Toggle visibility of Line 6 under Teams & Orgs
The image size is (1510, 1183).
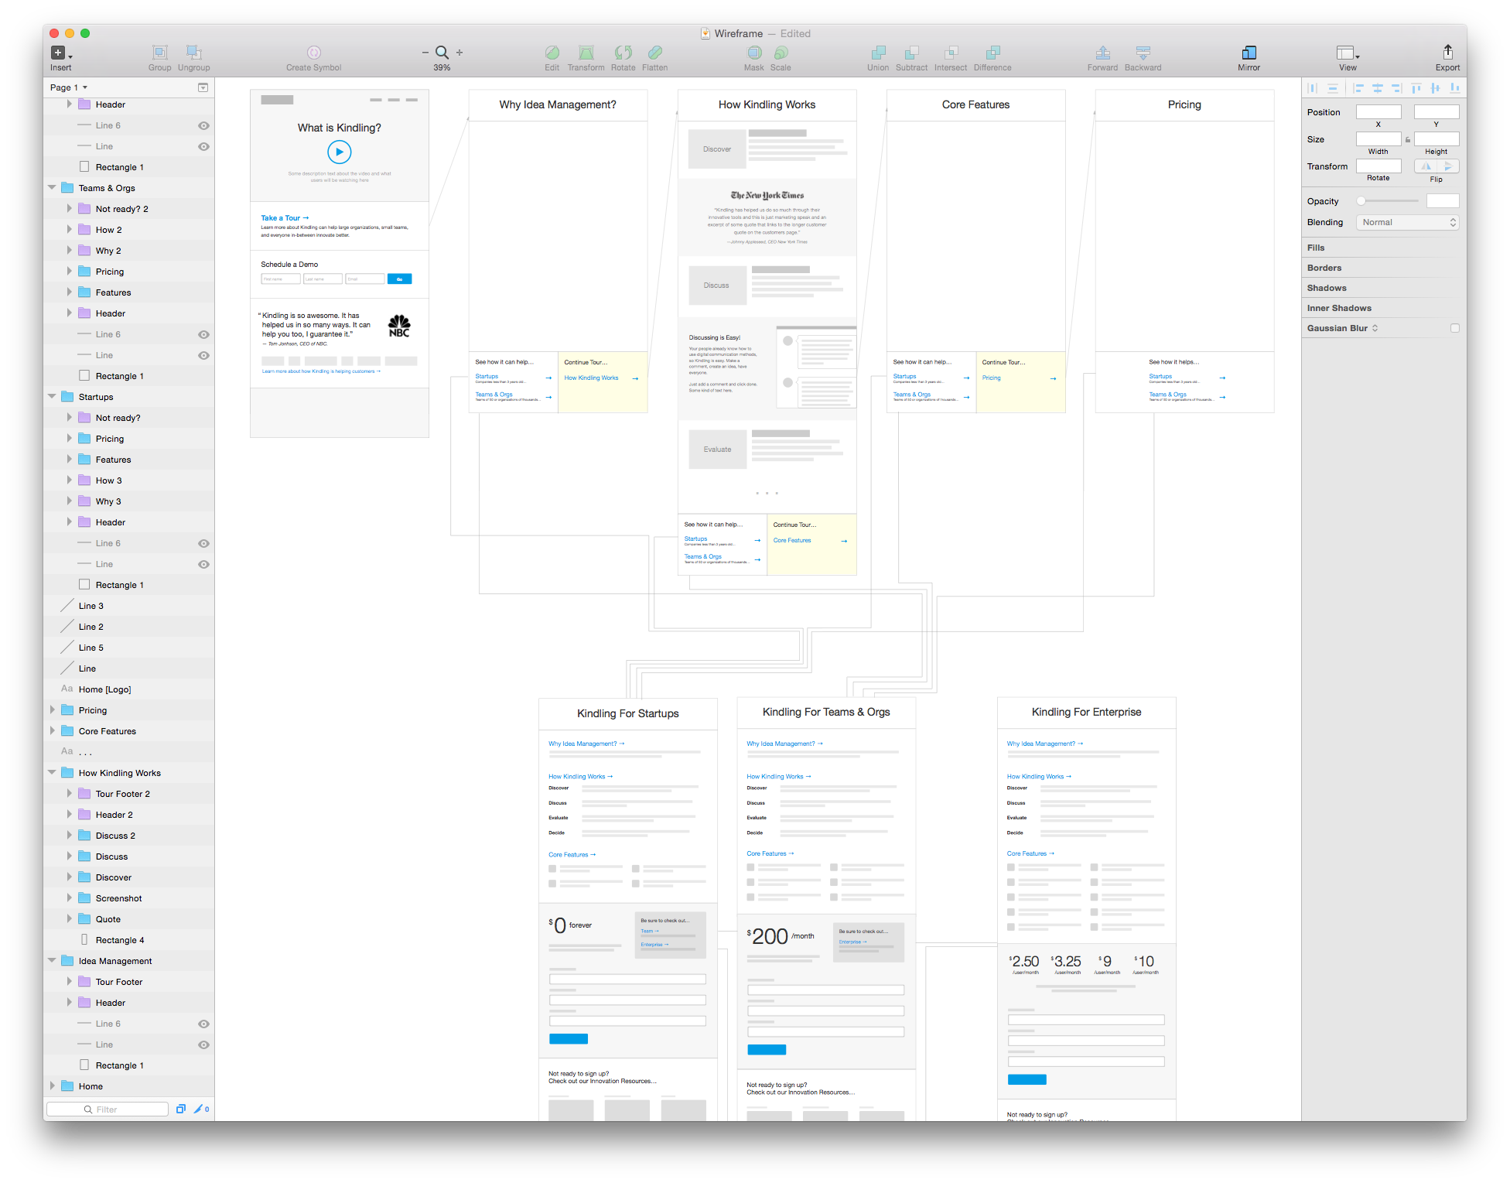(x=203, y=334)
